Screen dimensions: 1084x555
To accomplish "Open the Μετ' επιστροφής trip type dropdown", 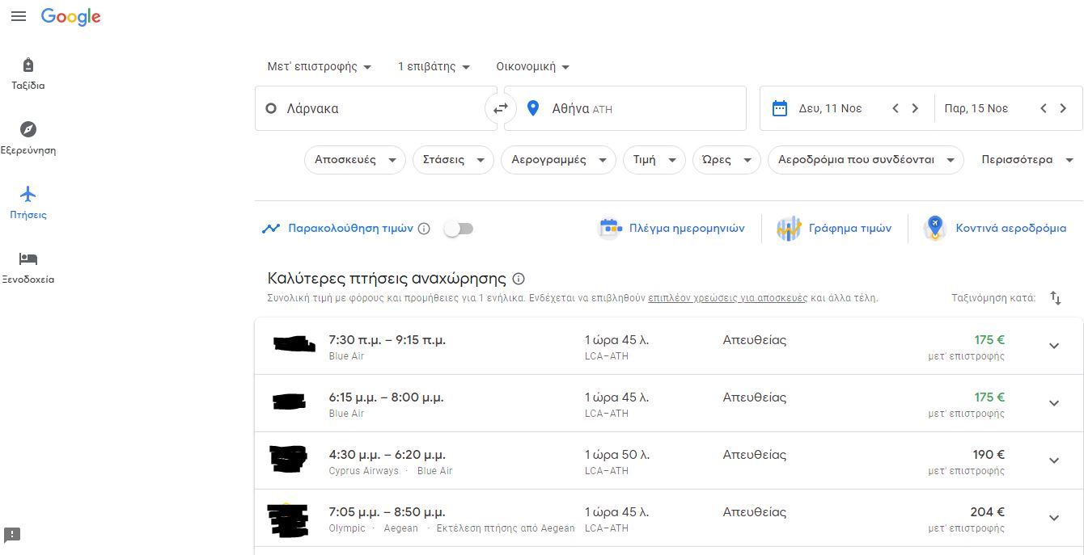I will pos(320,67).
